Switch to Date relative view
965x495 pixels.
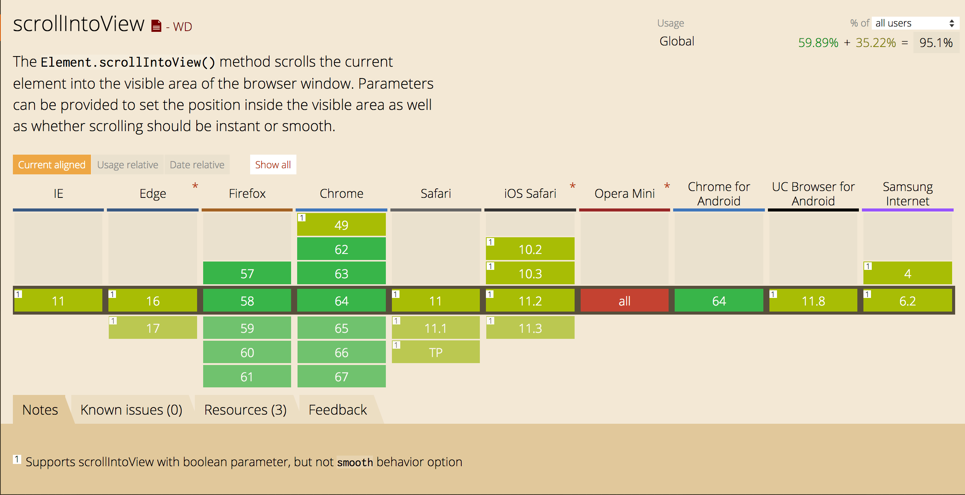(197, 164)
